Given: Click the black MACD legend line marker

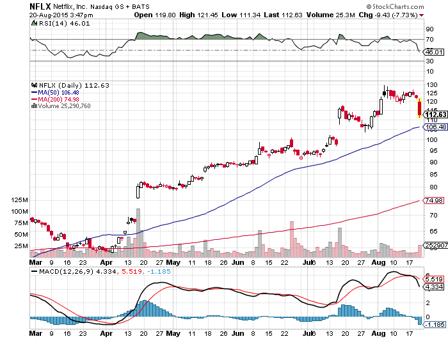Looking at the screenshot, I should click(35, 272).
